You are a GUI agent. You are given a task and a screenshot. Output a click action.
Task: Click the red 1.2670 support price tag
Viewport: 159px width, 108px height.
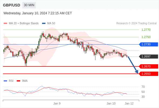coord(148,66)
